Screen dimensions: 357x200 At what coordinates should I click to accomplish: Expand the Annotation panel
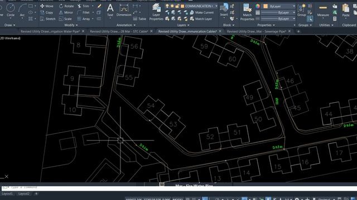pyautogui.click(x=126, y=25)
